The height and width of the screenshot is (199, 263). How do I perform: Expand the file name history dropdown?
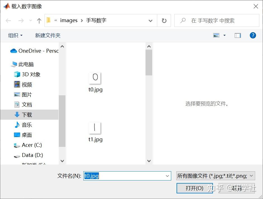click(x=167, y=176)
